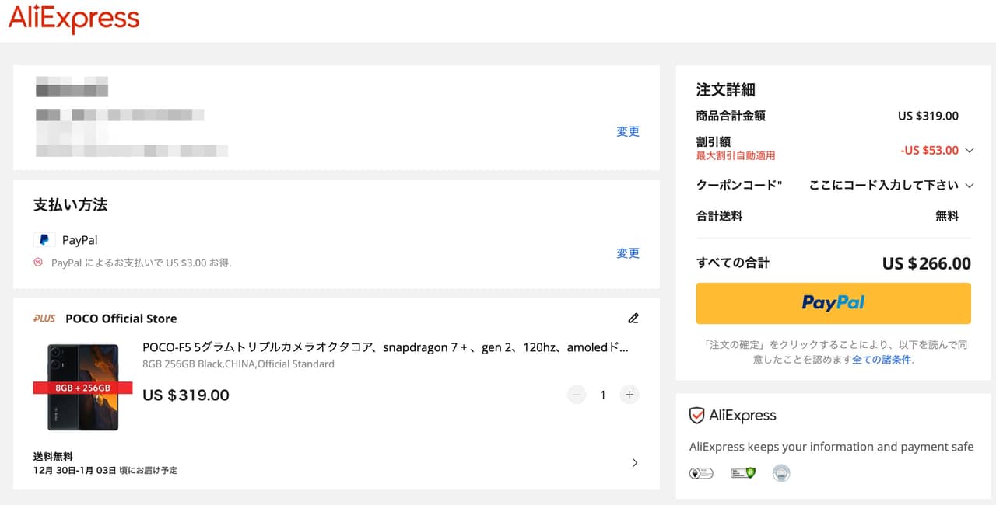The height and width of the screenshot is (505, 996).
Task: Click the AliExpress shield security icon
Action: [x=697, y=416]
